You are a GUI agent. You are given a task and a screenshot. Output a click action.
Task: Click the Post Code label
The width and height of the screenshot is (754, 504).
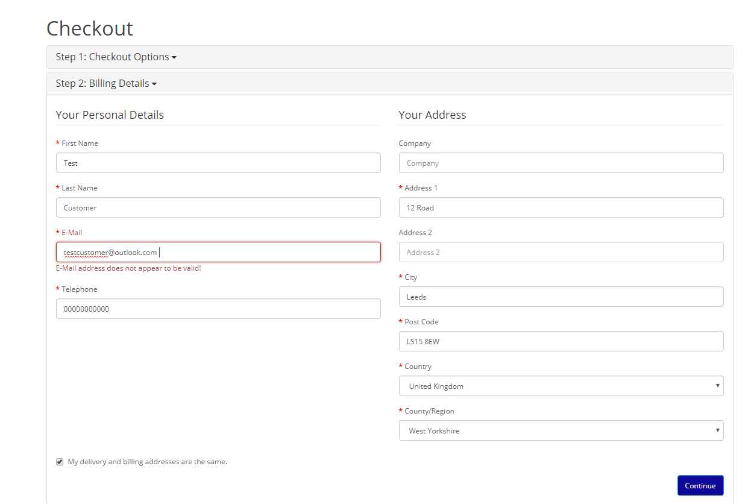point(421,322)
